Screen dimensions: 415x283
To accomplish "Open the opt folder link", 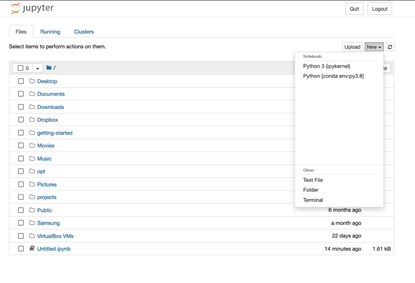I will 41,171.
